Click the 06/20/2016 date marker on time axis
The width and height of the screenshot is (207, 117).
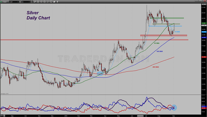coord(140,116)
